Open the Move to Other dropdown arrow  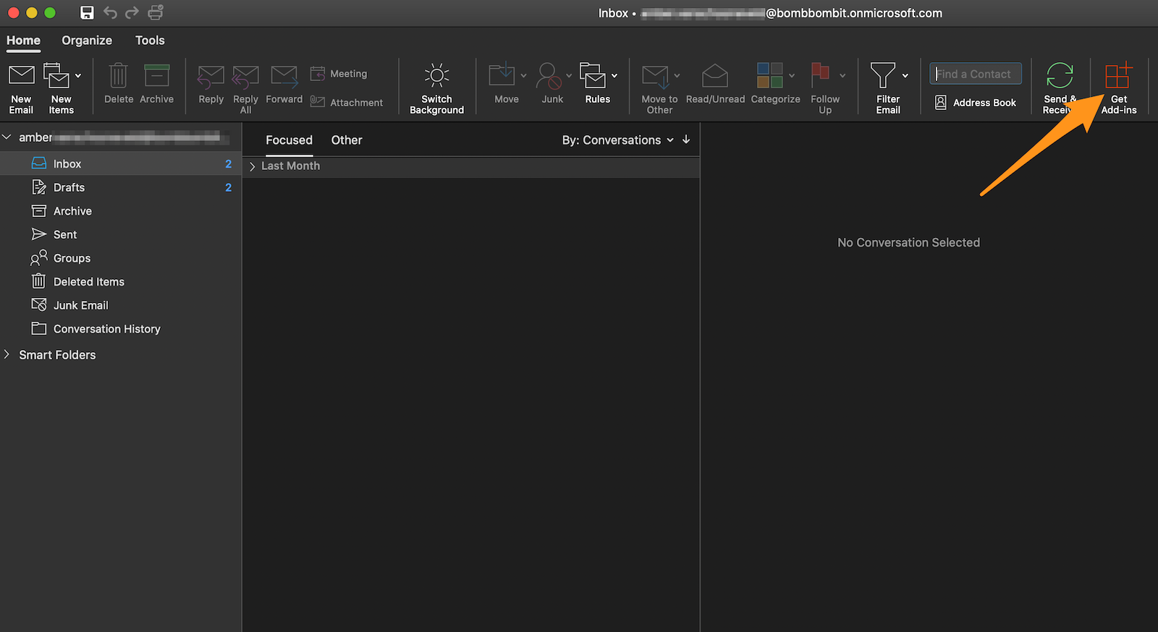[677, 75]
